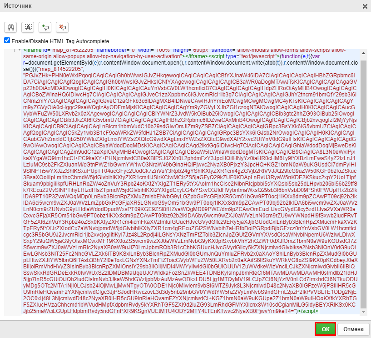Image resolution: width=371 pixels, height=338 pixels.
Task: Confirm source changes with OK button
Action: [x=325, y=329]
